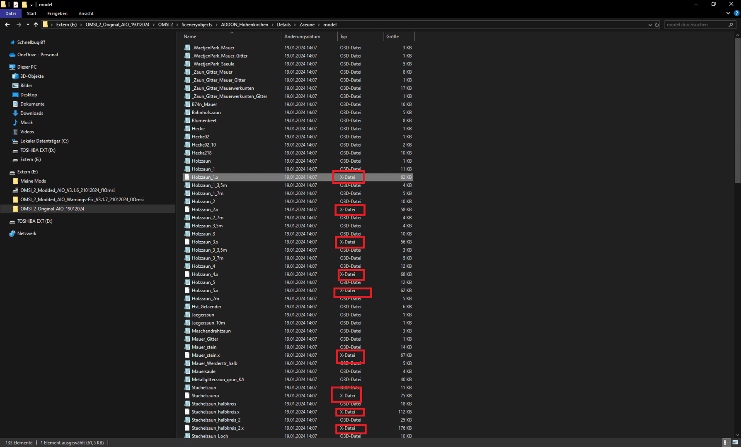741x447 pixels.
Task: Open Customize Quick Access Toolbar dropdown
Action: click(31, 5)
